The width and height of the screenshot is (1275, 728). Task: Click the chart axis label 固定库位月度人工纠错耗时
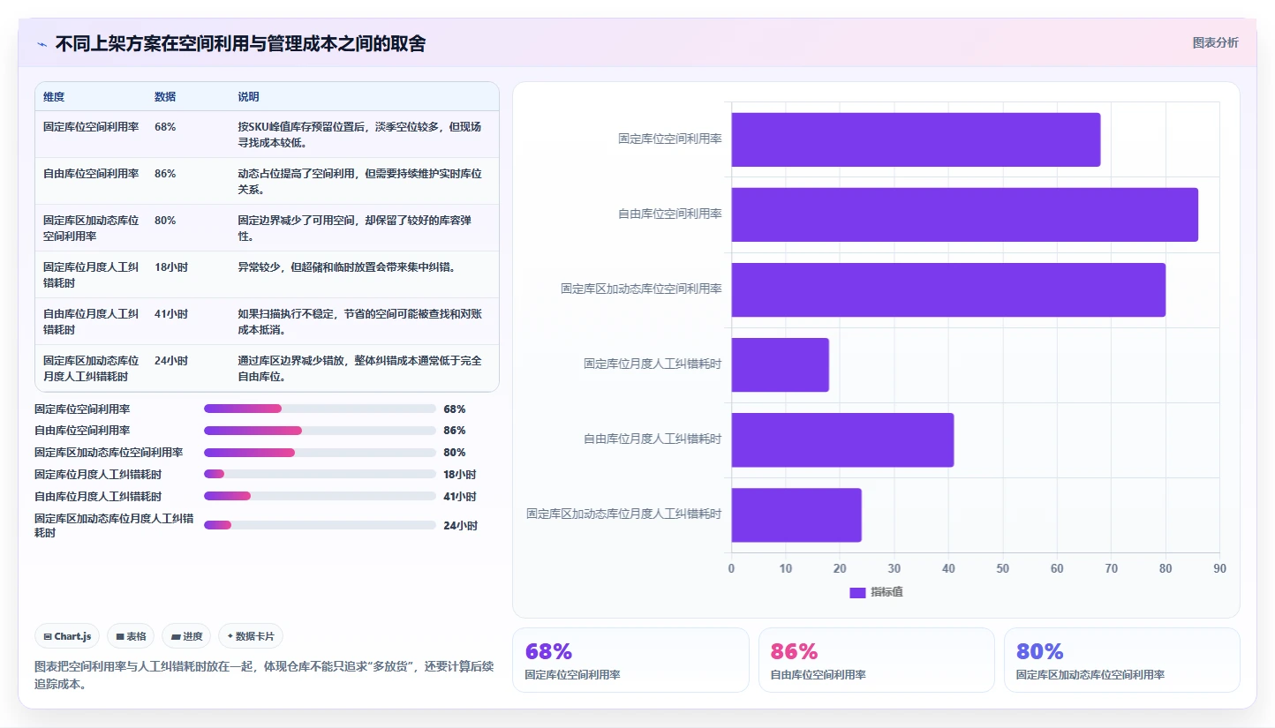pos(653,364)
